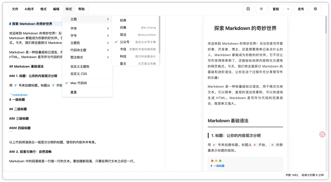Click editor line '## 二级标题'
The width and height of the screenshot is (331, 182).
[18, 109]
